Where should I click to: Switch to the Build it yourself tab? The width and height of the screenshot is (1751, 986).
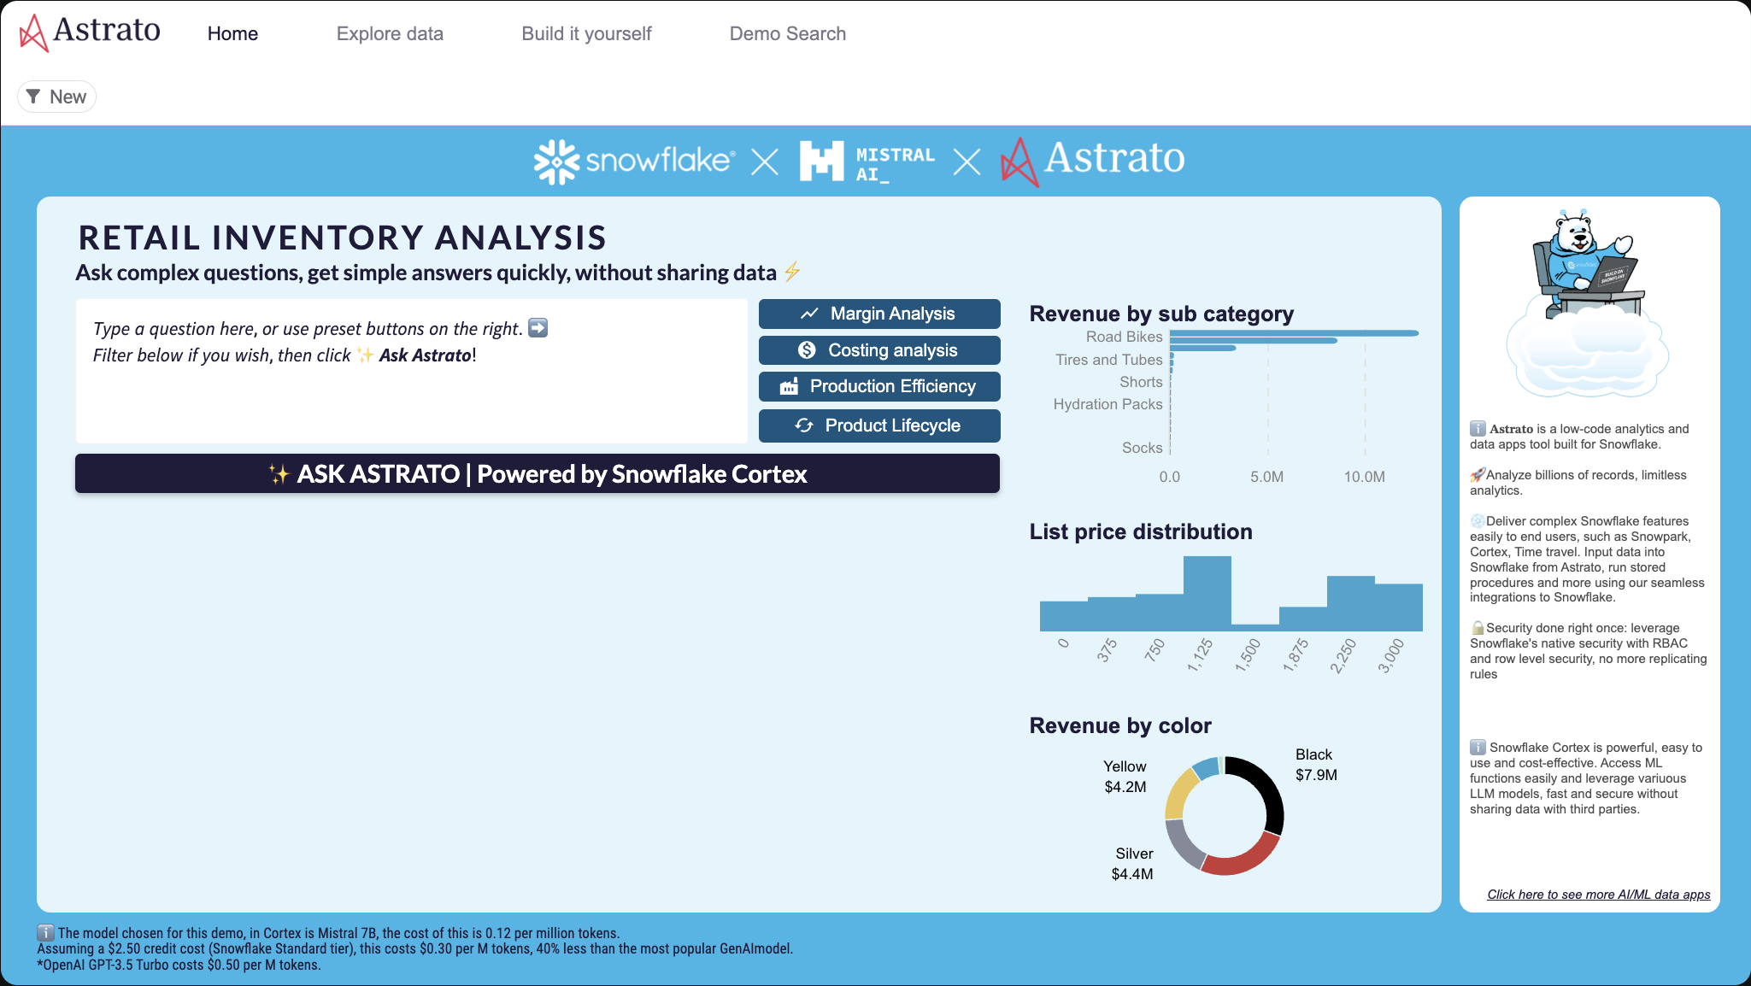[586, 33]
